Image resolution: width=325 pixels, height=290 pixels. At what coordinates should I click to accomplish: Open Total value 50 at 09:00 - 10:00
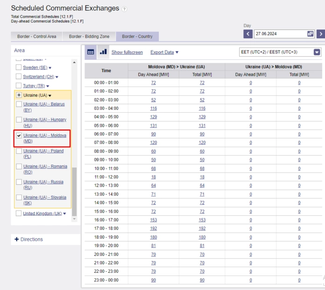pos(202,160)
